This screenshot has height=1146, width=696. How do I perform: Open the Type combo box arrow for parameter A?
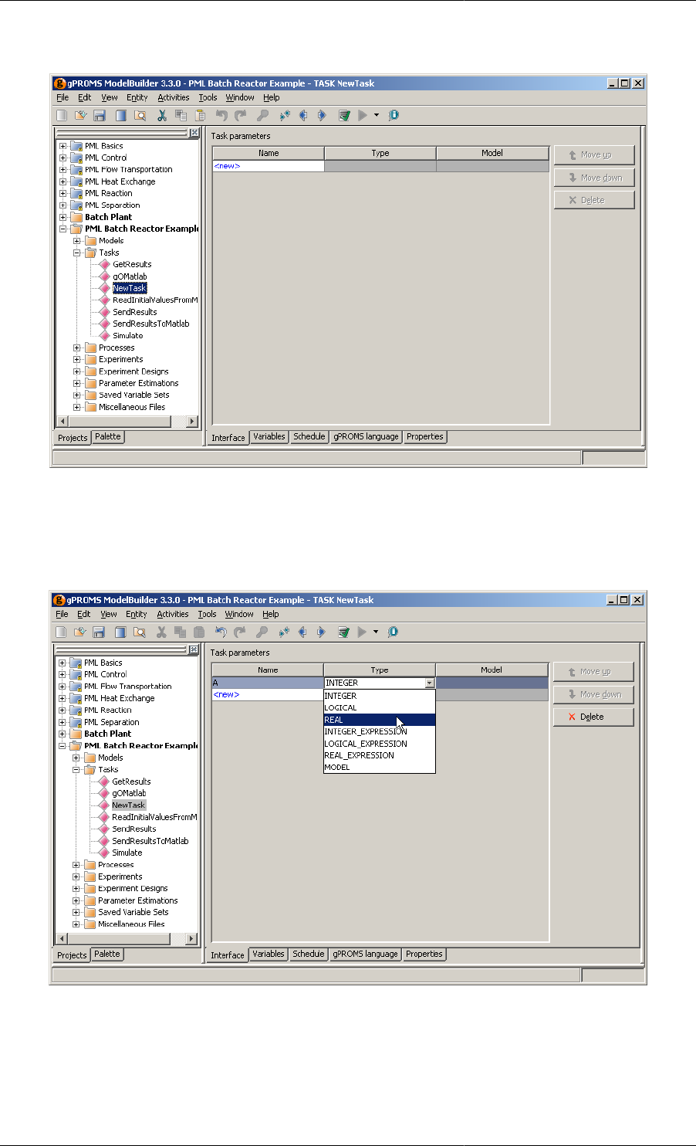pos(430,683)
